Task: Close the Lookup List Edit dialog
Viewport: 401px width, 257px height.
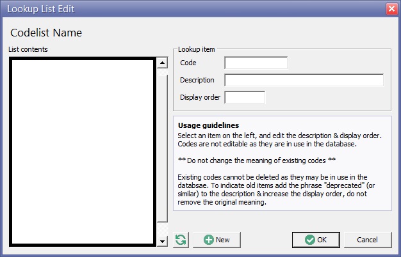Action: coord(391,9)
